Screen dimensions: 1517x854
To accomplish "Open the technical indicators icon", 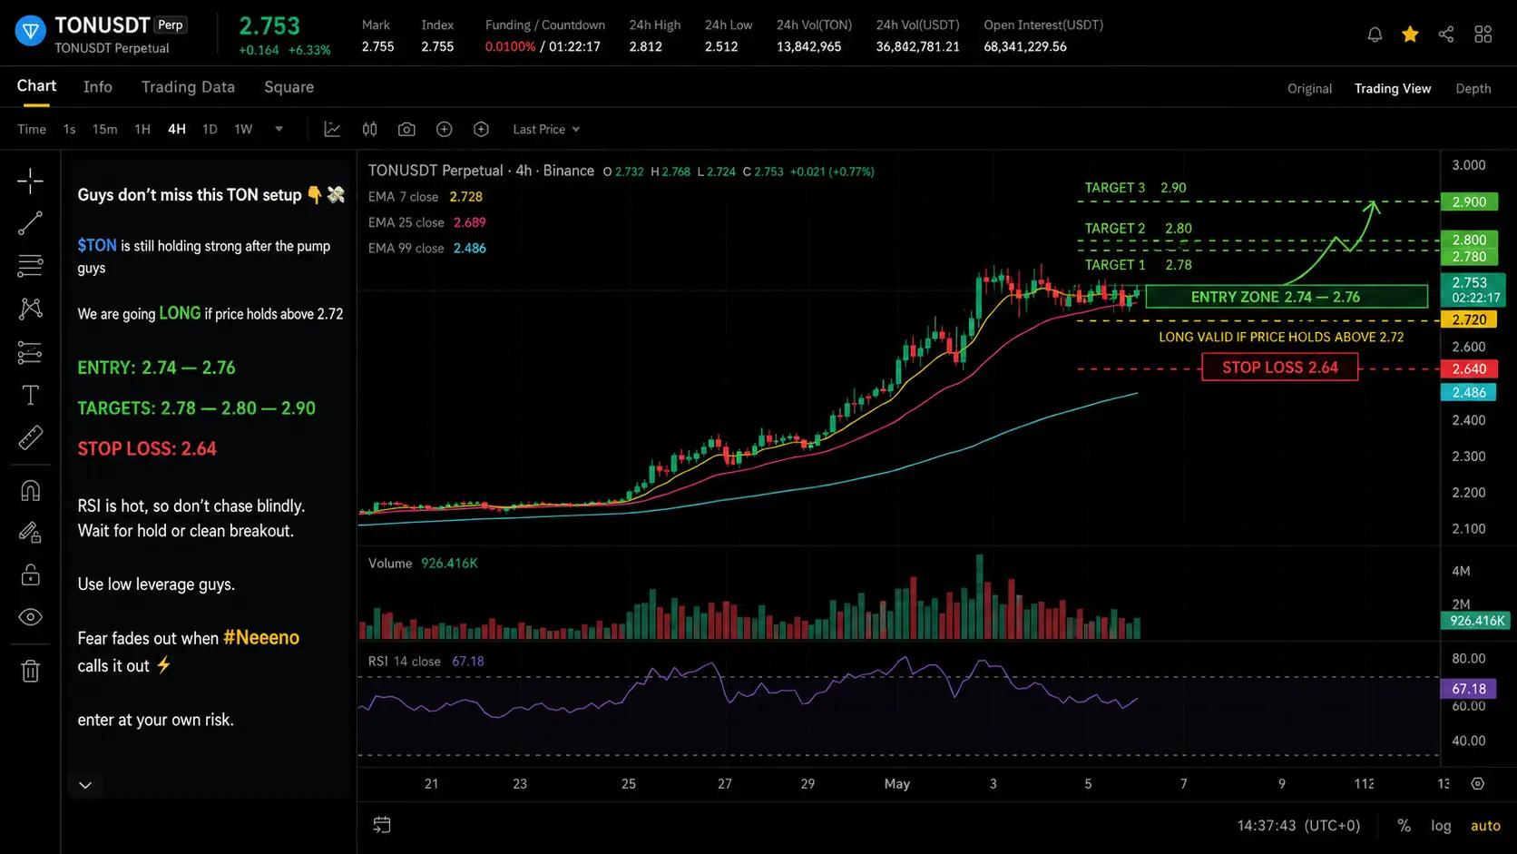I will tap(332, 130).
